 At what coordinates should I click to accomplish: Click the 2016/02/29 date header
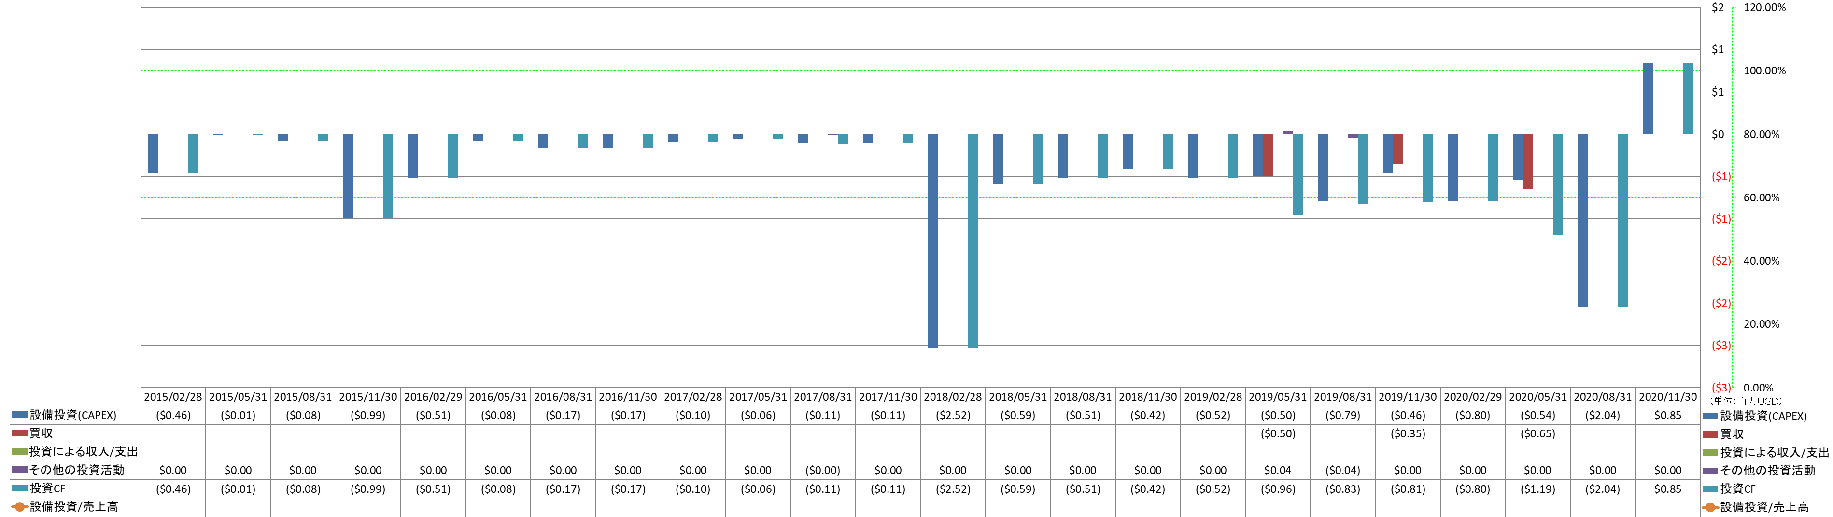(x=433, y=397)
